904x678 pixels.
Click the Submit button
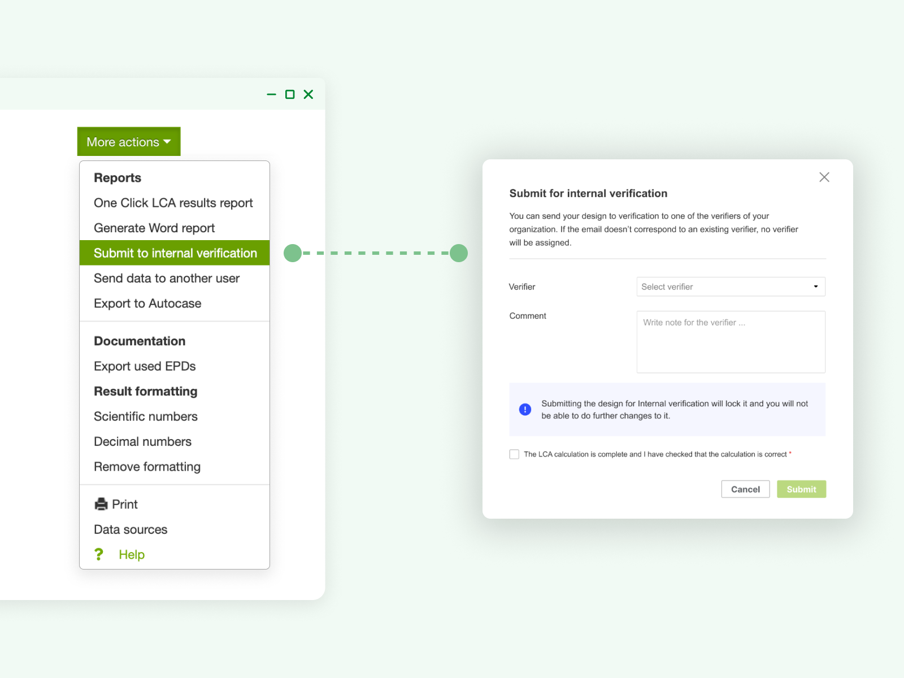(801, 489)
